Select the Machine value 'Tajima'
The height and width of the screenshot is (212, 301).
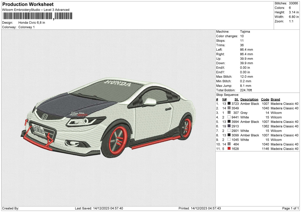pyautogui.click(x=245, y=32)
